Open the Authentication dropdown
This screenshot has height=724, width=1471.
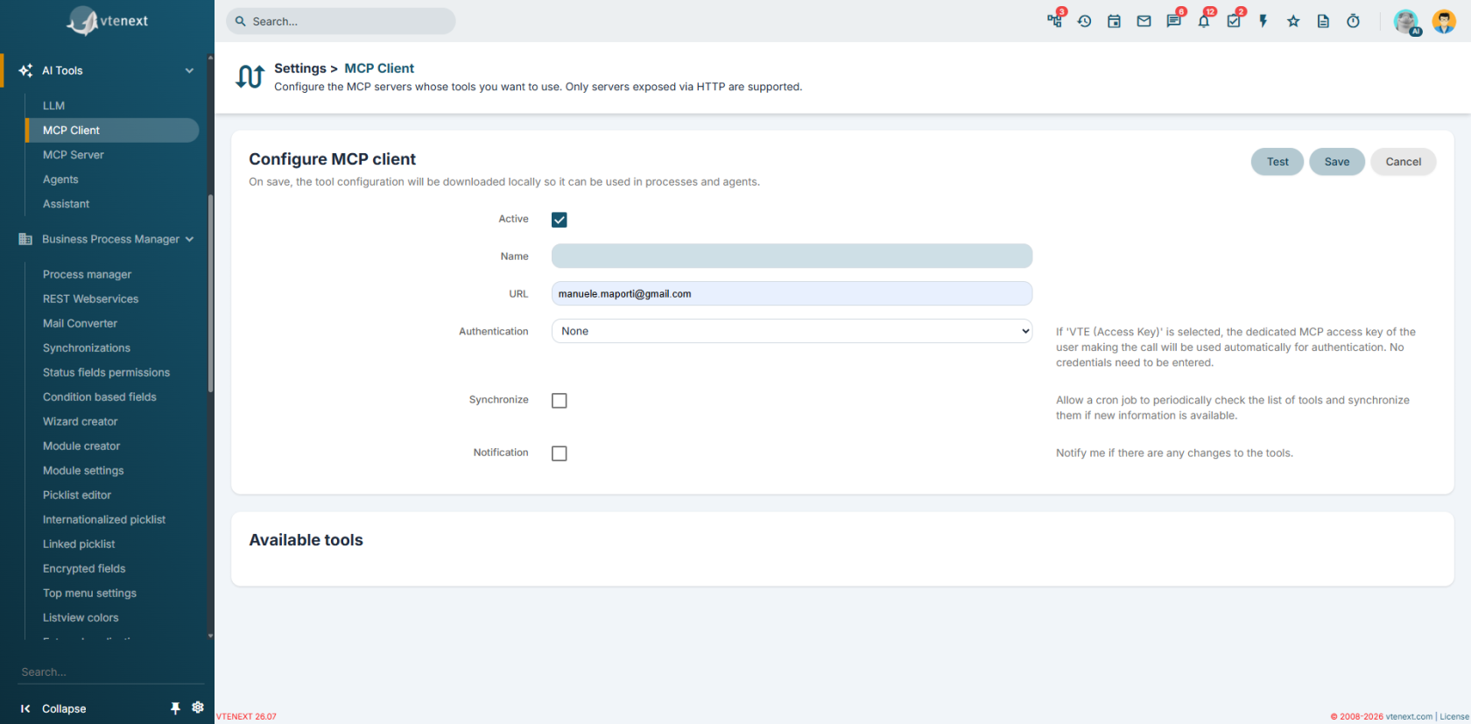(792, 331)
